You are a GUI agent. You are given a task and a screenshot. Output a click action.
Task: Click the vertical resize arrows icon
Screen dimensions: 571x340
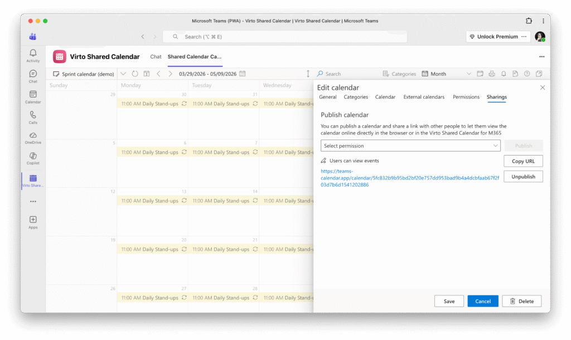(x=308, y=74)
